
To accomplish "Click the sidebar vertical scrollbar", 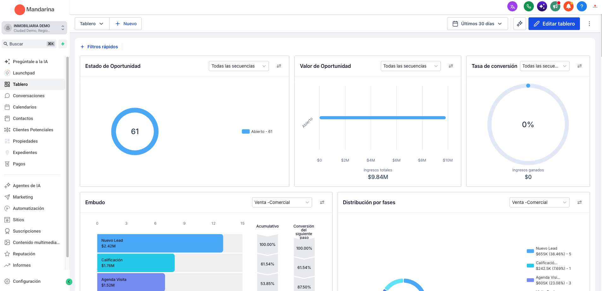I will [x=67, y=157].
